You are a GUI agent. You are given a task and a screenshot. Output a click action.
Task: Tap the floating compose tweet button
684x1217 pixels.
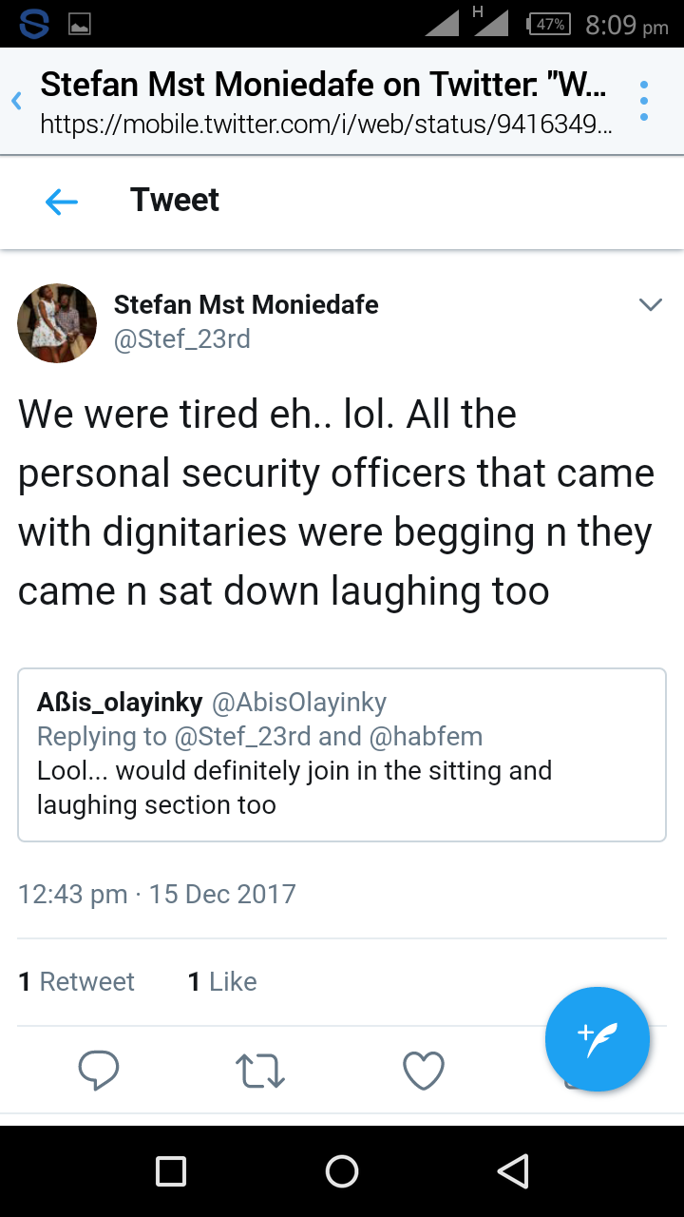point(598,1039)
